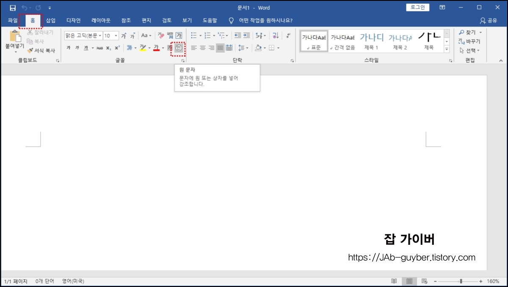The image size is (508, 287).
Task: Open the Font dialog launcher
Action: point(183,61)
